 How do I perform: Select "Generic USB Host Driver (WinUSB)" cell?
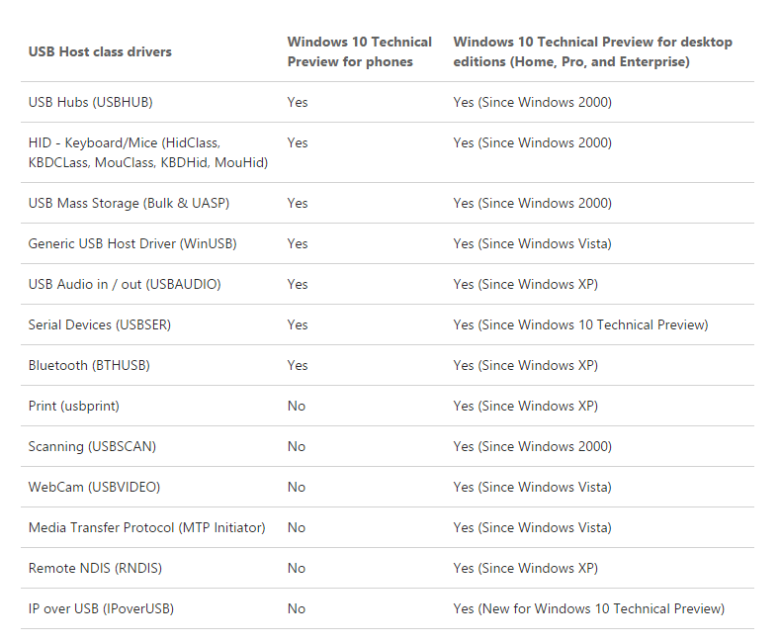(x=132, y=243)
